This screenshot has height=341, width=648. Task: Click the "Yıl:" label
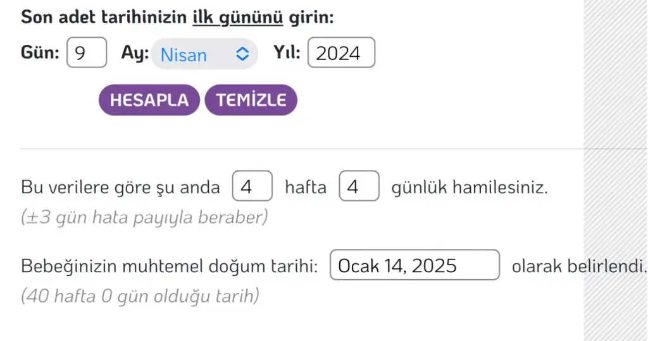tap(287, 54)
